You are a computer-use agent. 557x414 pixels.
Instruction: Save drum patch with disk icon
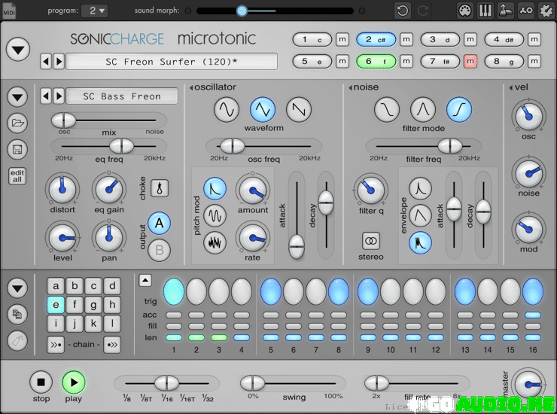pos(17,149)
